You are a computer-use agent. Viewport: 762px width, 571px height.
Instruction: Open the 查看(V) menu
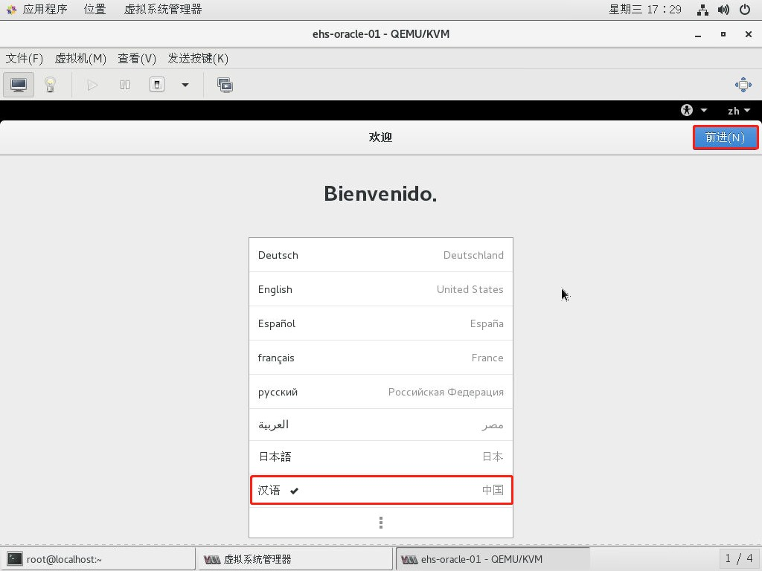(137, 59)
